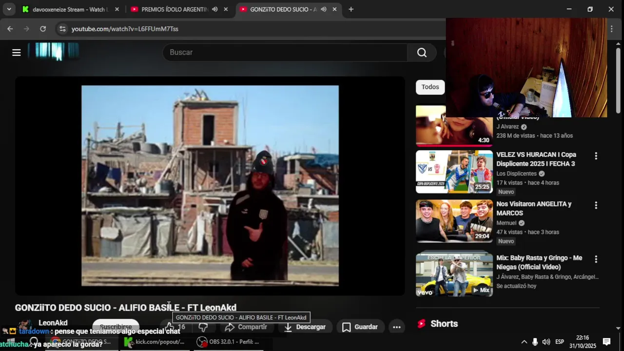The height and width of the screenshot is (351, 624).
Task: Click the address bar URL
Action: tap(125, 29)
